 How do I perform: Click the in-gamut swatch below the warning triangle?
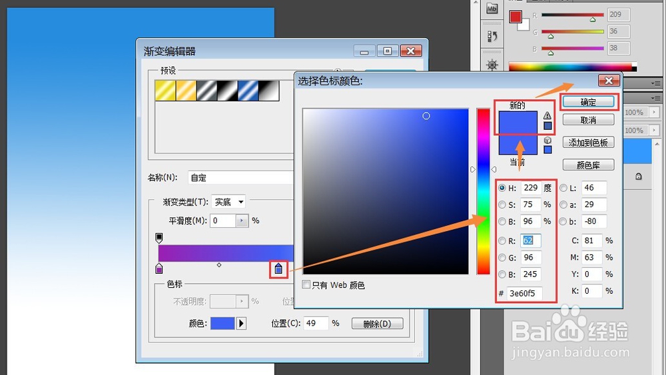pos(547,126)
